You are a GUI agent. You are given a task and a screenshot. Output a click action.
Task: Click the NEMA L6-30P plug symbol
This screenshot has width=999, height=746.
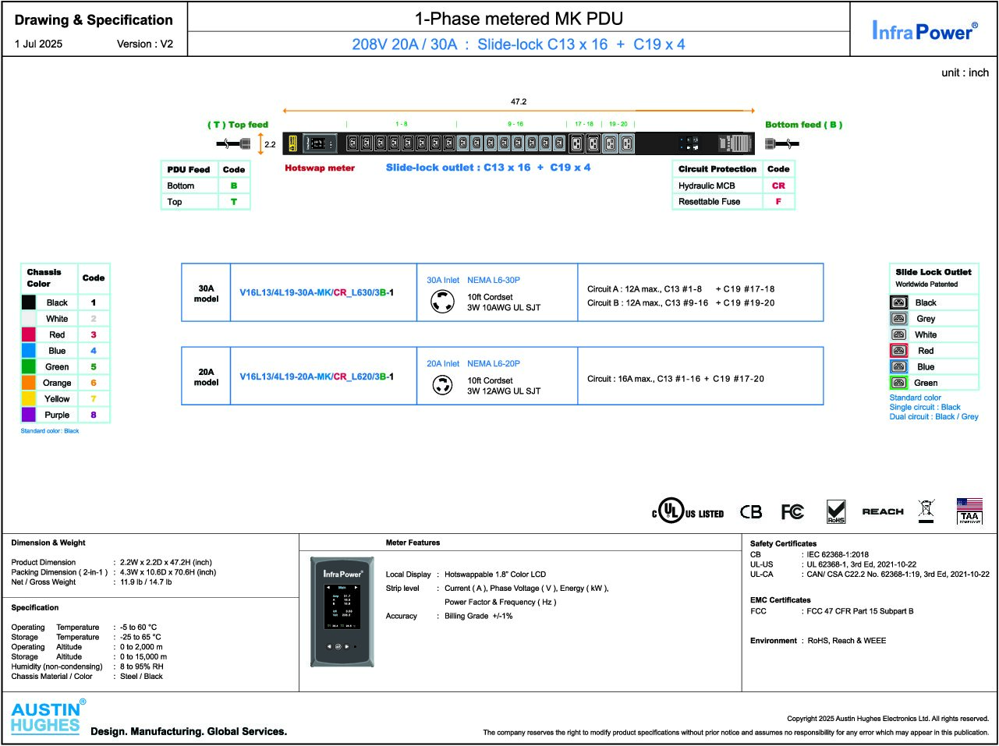tap(442, 301)
